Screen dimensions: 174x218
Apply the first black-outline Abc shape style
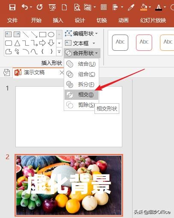[x=120, y=43]
